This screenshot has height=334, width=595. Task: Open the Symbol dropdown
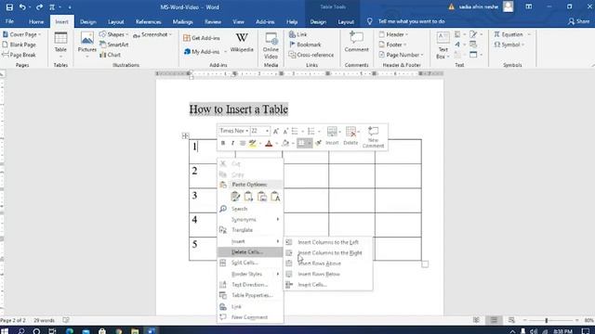click(x=509, y=45)
